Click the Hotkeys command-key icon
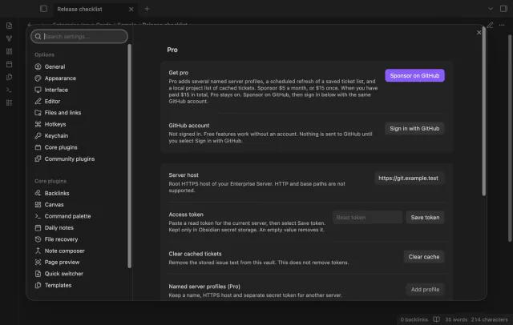The height and width of the screenshot is (325, 513). pos(38,124)
